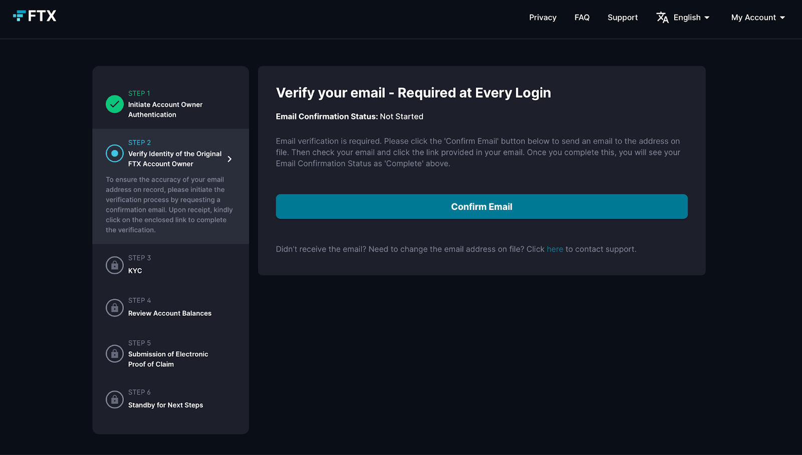Select Submission of Electronic Proof of Claim step
The image size is (802, 455).
[167, 359]
